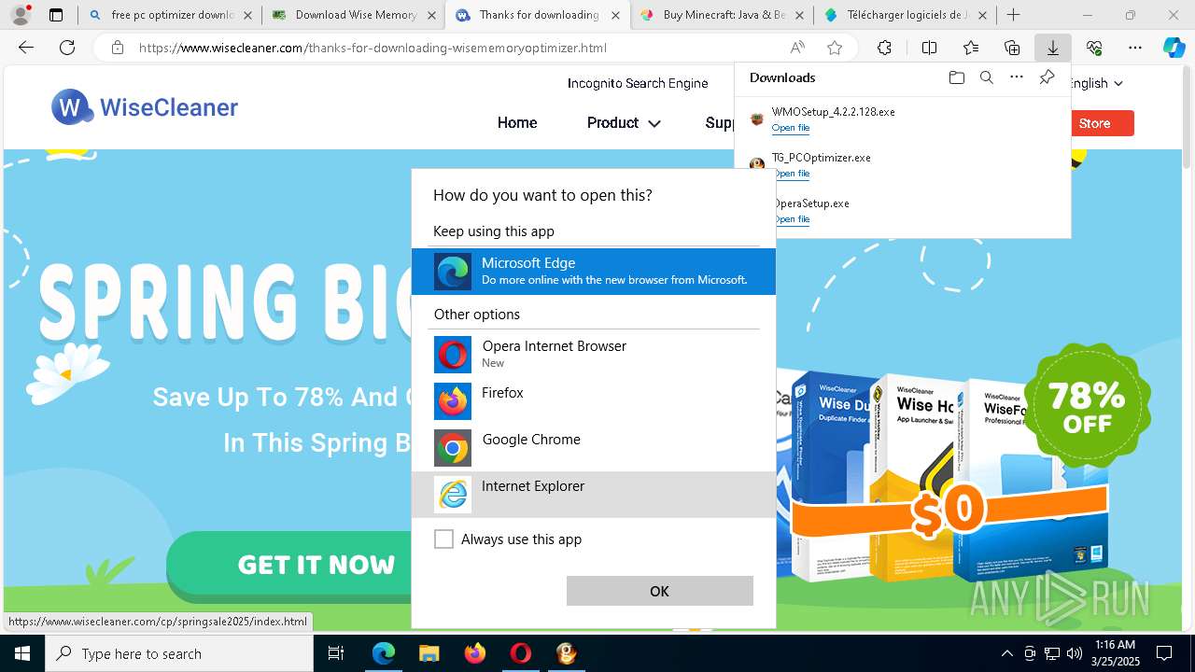This screenshot has height=672, width=1195.
Task: Open Task View on the taskbar
Action: click(x=337, y=653)
